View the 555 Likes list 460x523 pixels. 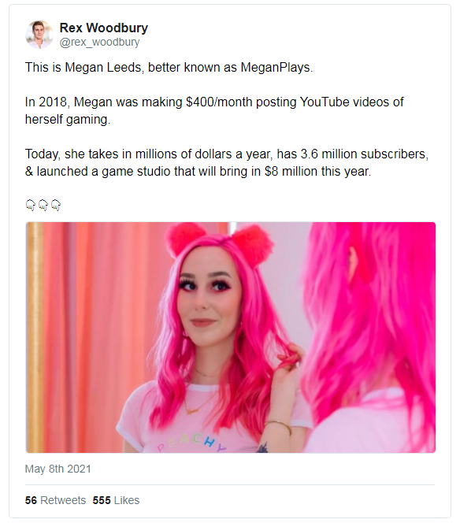pos(116,500)
